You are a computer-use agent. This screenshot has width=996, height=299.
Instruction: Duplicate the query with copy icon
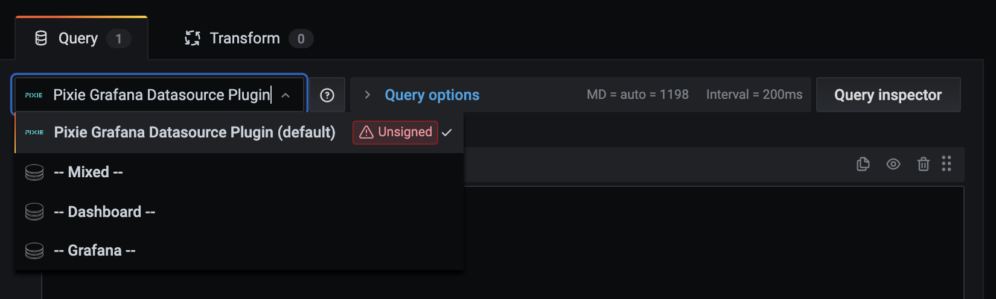coord(863,164)
